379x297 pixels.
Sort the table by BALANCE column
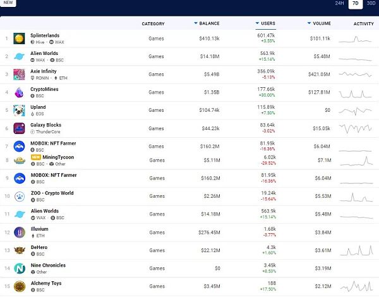click(x=209, y=23)
